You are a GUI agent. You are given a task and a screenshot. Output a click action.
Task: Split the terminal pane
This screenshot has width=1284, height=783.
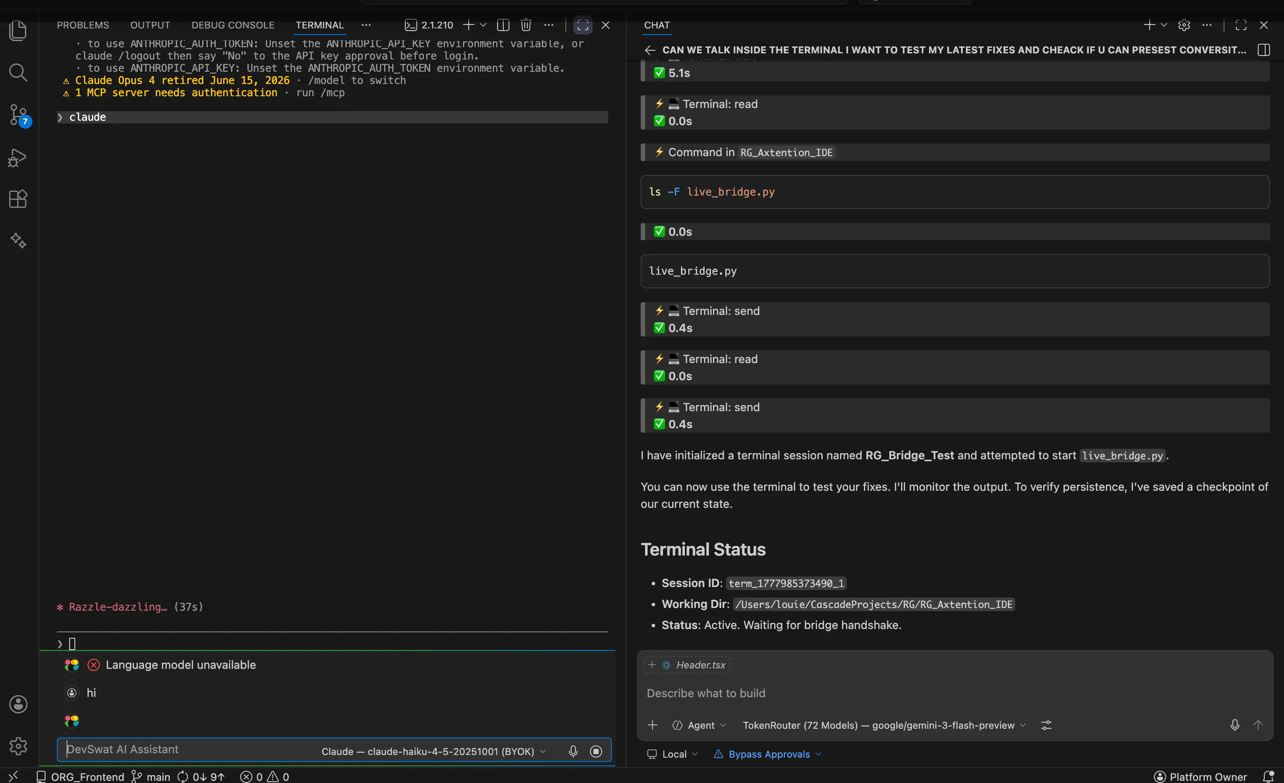click(x=503, y=25)
